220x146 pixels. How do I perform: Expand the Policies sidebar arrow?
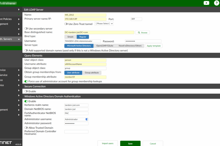19,19
